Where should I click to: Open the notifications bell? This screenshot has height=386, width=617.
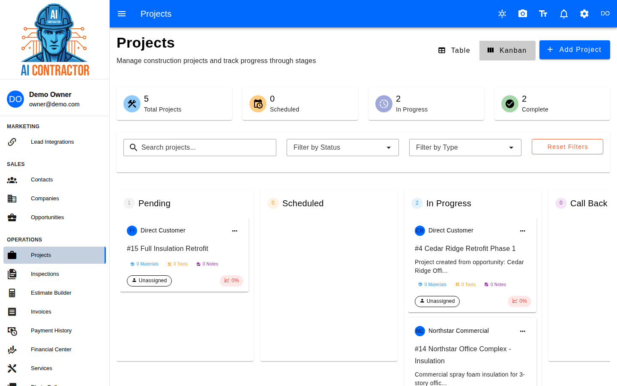[564, 14]
